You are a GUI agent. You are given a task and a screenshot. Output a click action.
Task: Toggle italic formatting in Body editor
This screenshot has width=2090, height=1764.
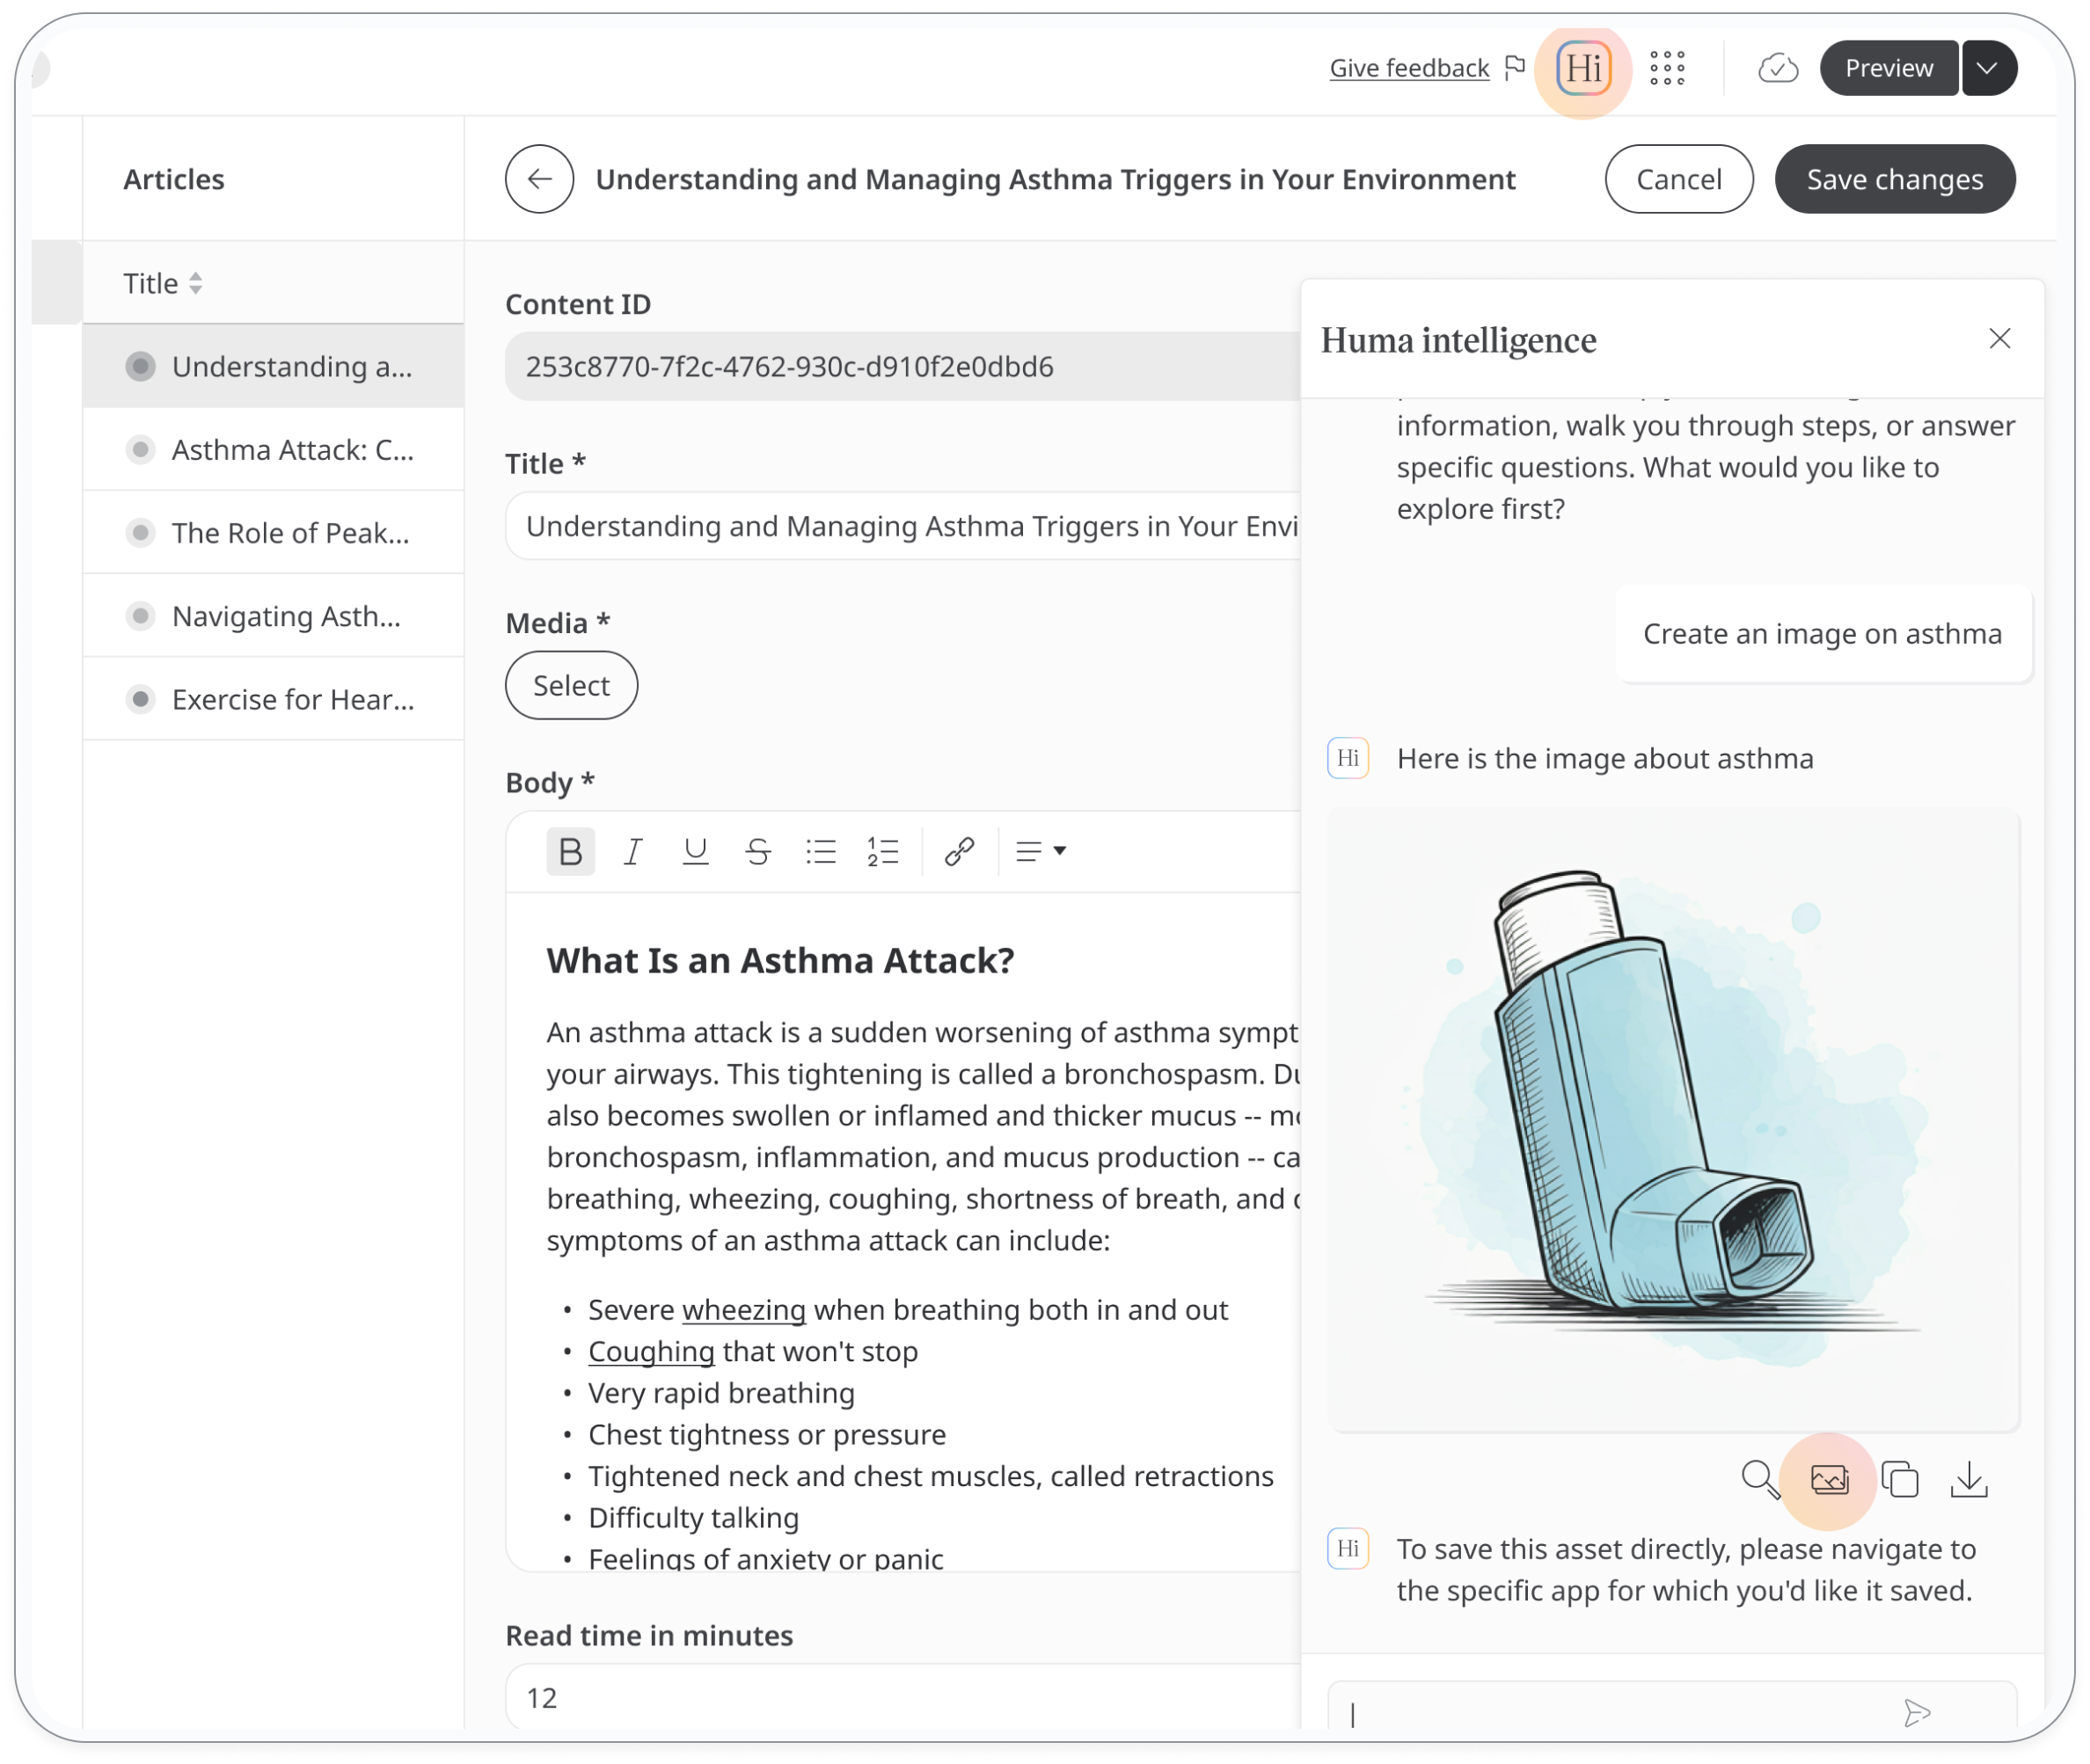[632, 851]
